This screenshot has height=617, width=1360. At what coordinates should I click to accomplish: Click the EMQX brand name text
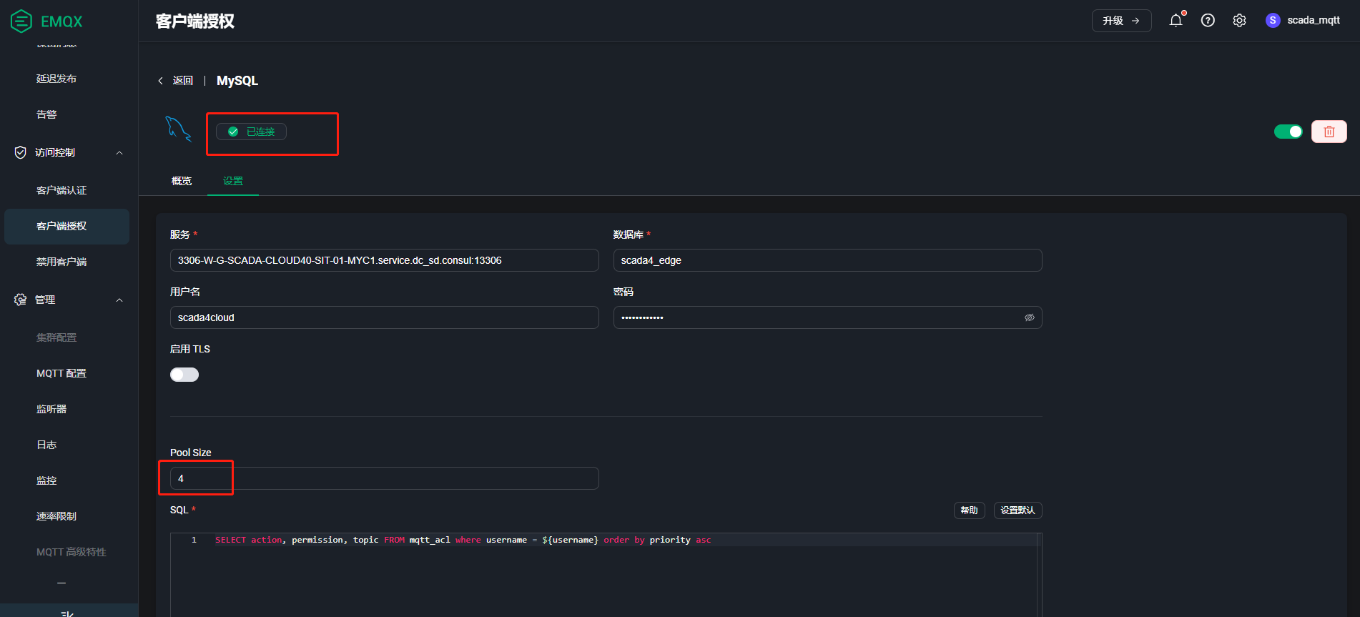point(61,21)
